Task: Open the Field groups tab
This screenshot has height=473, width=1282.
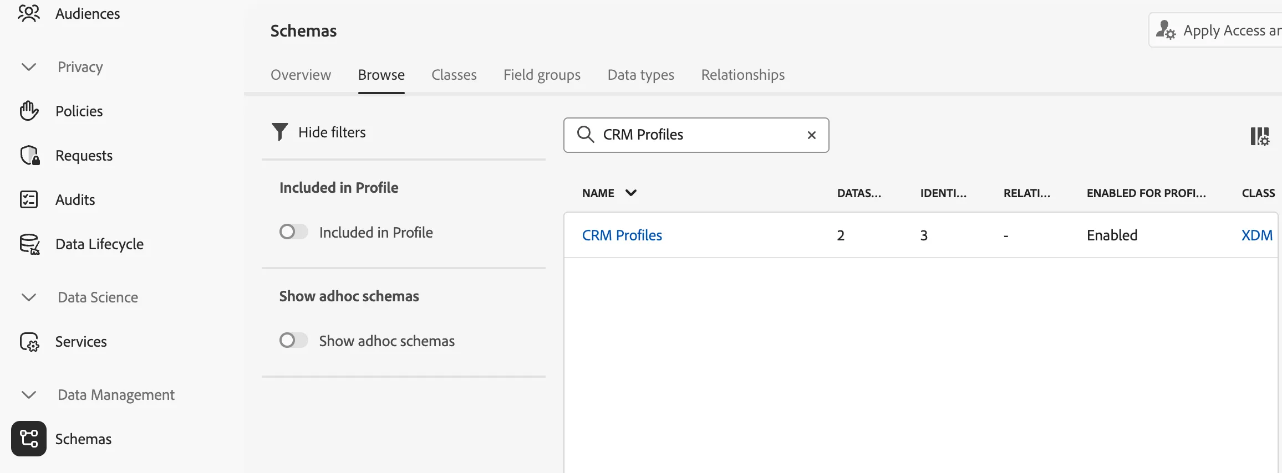Action: 542,75
